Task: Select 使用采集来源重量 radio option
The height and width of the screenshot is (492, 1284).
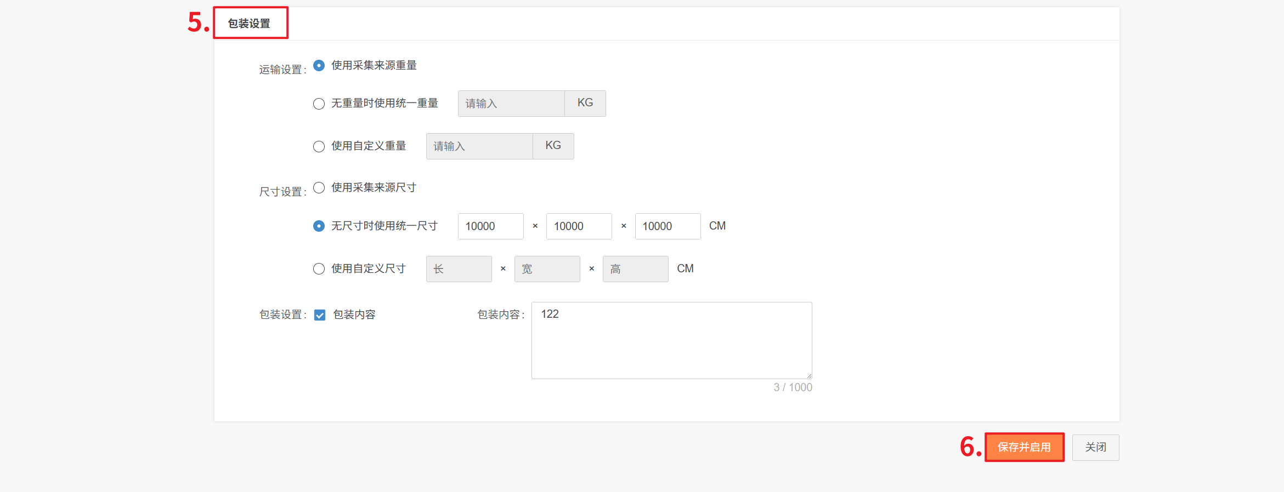Action: tap(319, 66)
